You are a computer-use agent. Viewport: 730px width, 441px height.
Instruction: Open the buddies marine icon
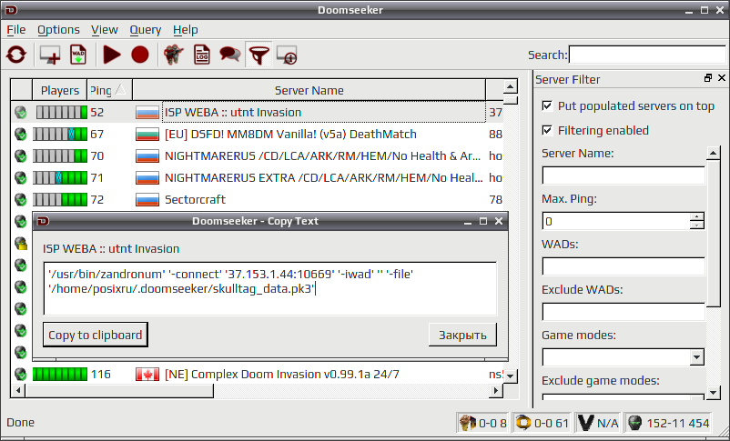[x=174, y=55]
